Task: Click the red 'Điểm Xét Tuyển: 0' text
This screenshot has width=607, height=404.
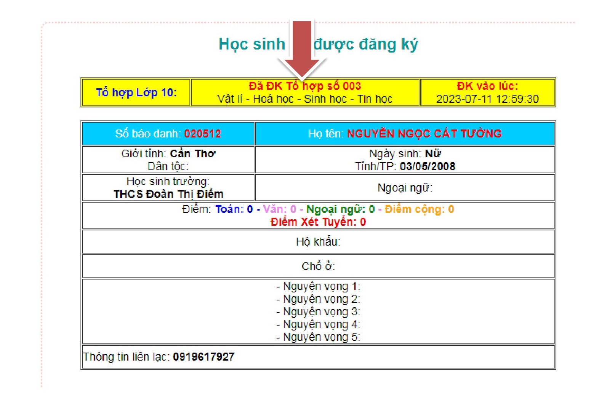Action: pos(318,222)
